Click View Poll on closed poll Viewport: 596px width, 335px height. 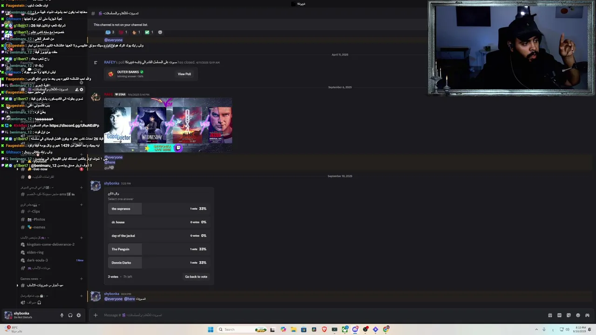(x=184, y=74)
